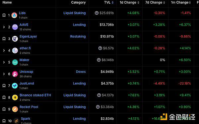Toggle bookmark for EigenLayer
199x124 pixels.
point(4,39)
